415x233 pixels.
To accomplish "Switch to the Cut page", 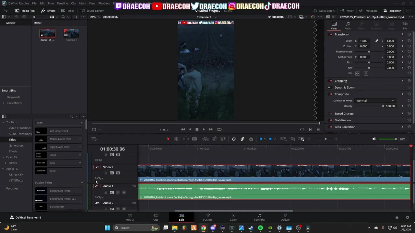I will coord(156,217).
